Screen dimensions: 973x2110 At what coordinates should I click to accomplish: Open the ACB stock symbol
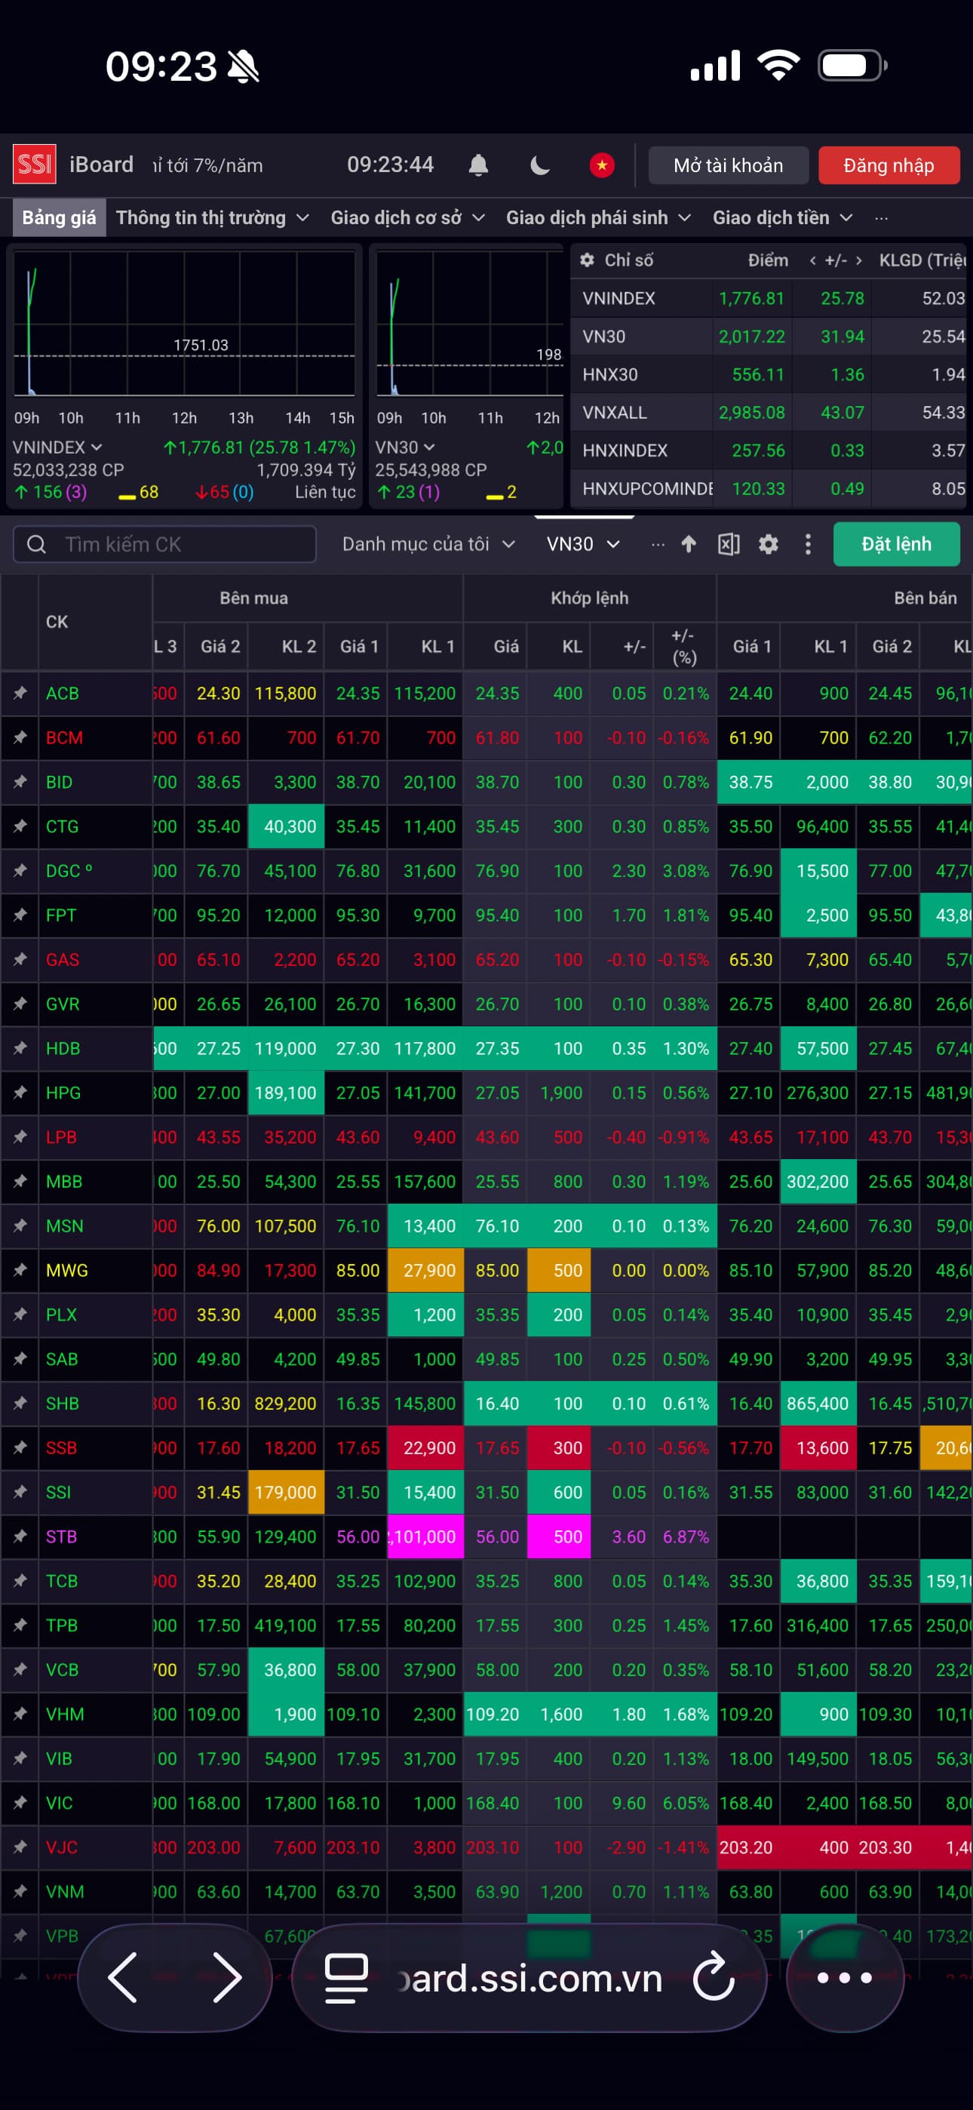tap(63, 694)
